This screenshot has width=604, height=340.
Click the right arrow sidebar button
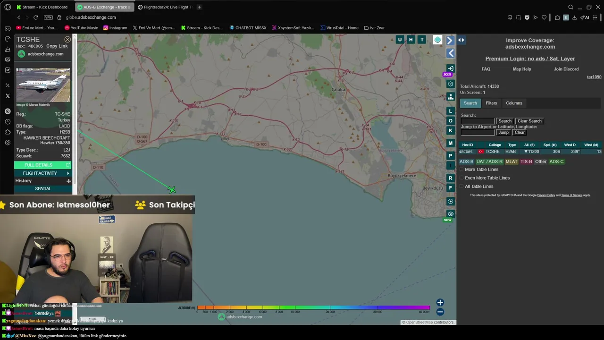coord(450,41)
